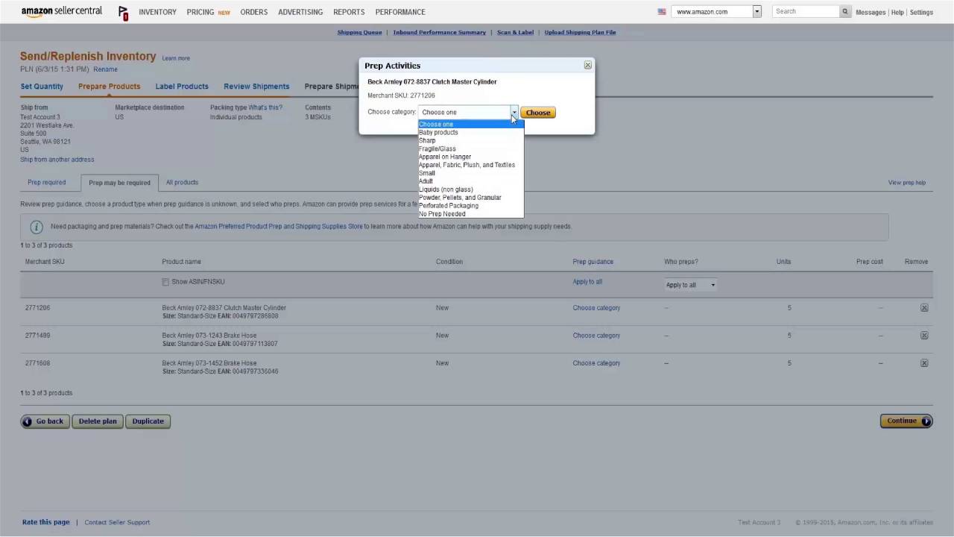Go to Review Shipments step
Image resolution: width=954 pixels, height=537 pixels.
[256, 87]
